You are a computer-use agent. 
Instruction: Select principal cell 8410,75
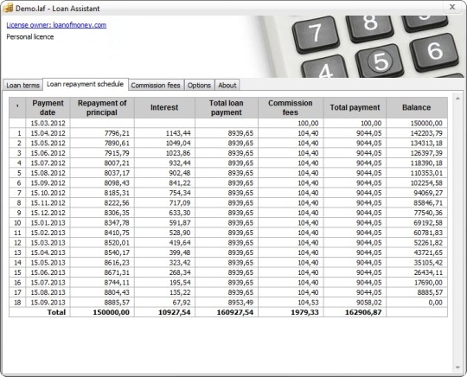point(102,233)
